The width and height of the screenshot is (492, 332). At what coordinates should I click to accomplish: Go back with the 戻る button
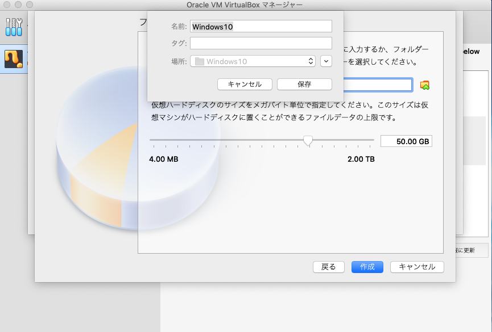pyautogui.click(x=328, y=267)
